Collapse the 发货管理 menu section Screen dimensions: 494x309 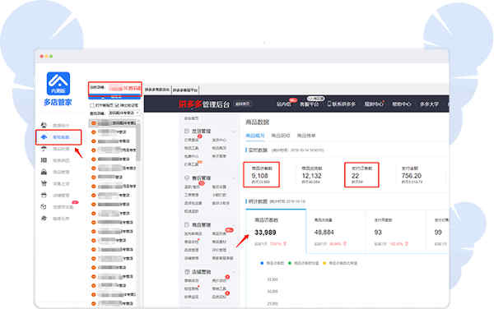234,131
